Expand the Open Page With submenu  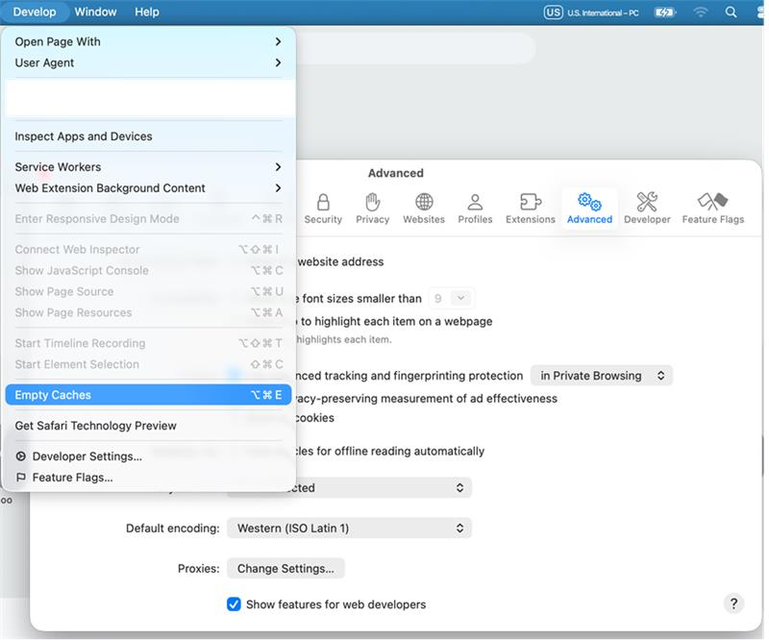point(148,41)
